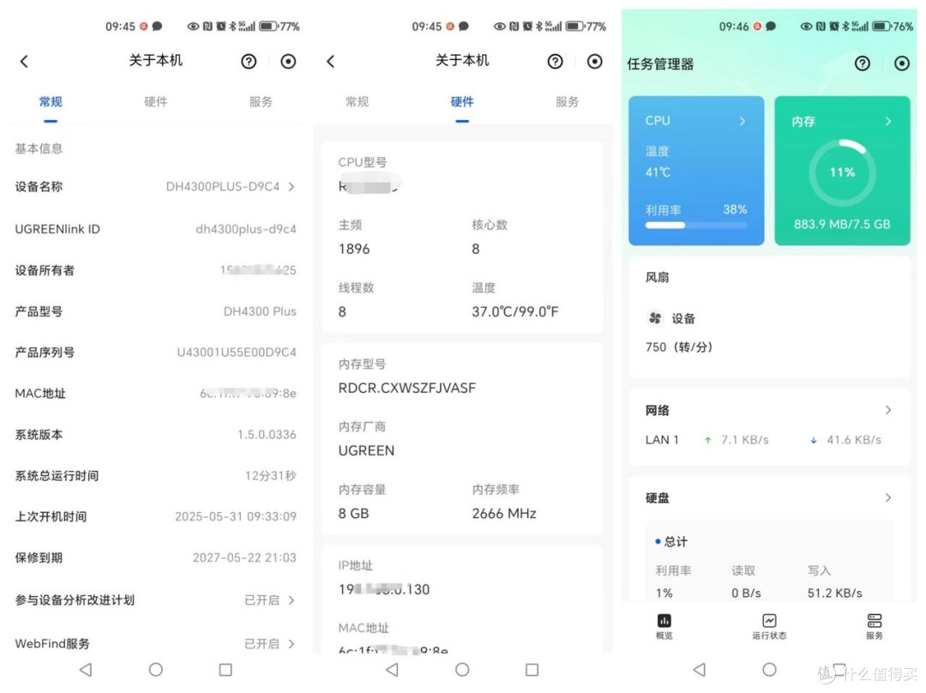The image size is (926, 693).
Task: Open help icon on 常规 About screen
Action: click(249, 62)
